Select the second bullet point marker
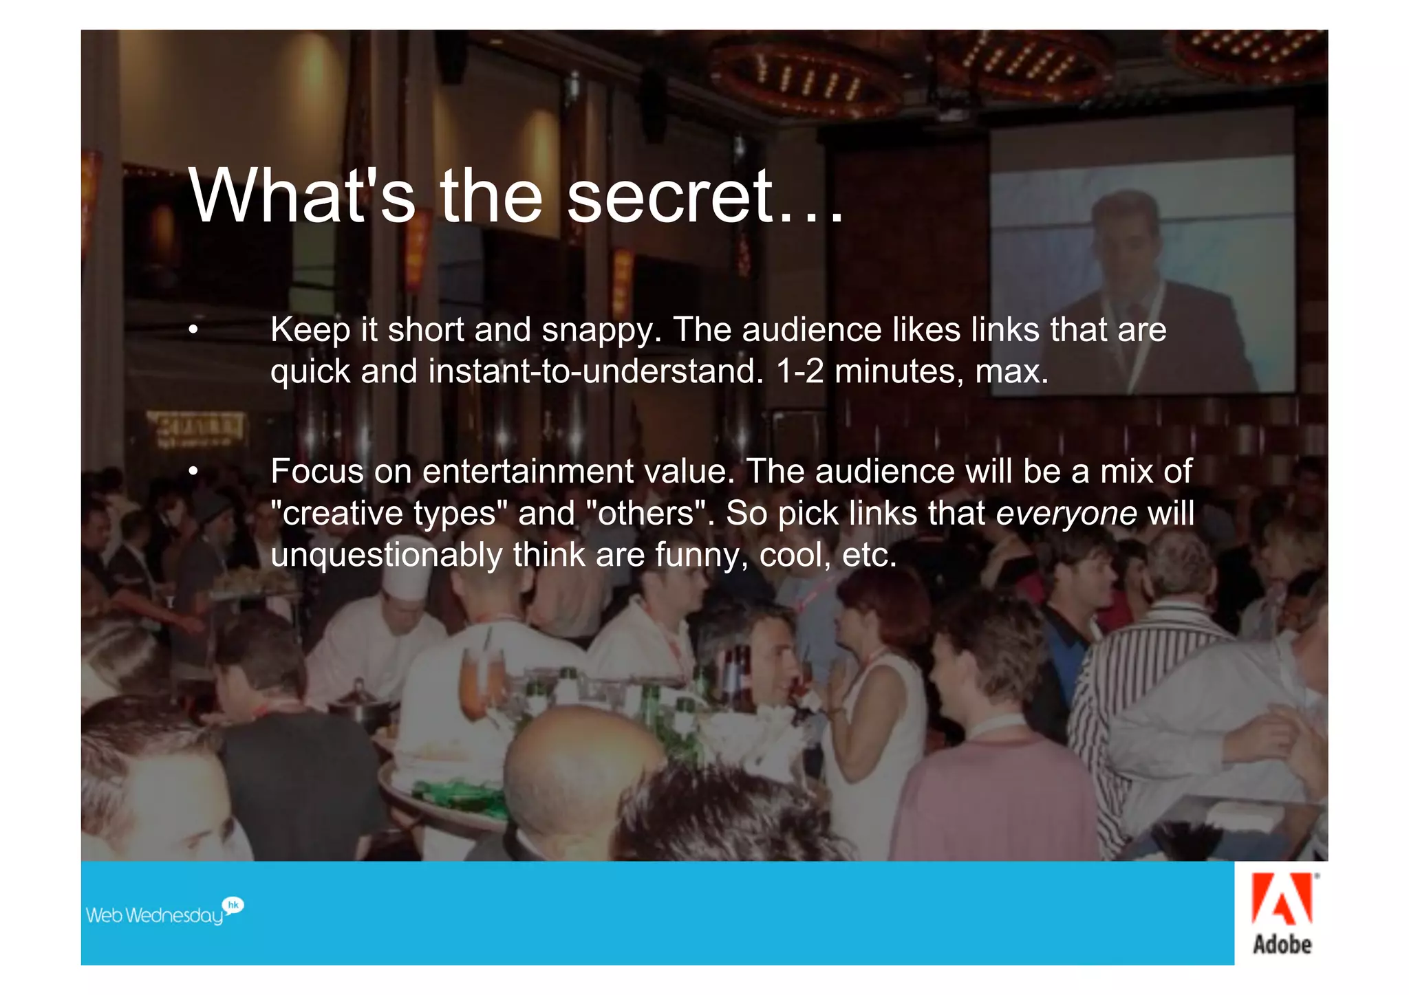The image size is (1409, 995). 194,472
